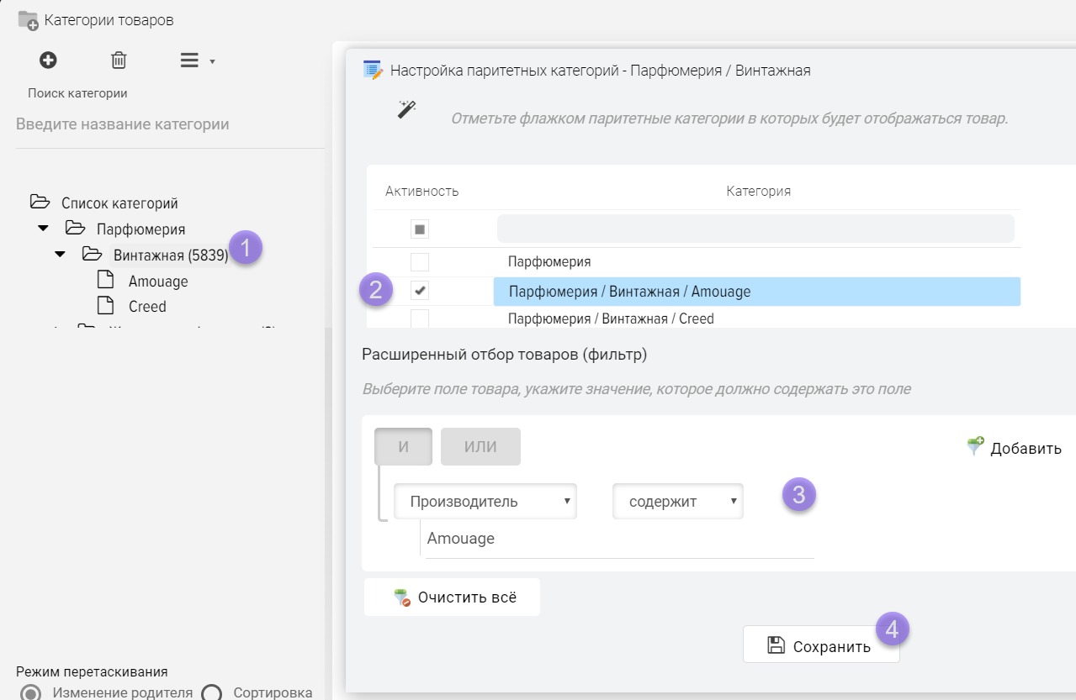1076x700 pixels.
Task: Click the trash delete category icon
Action: click(119, 61)
